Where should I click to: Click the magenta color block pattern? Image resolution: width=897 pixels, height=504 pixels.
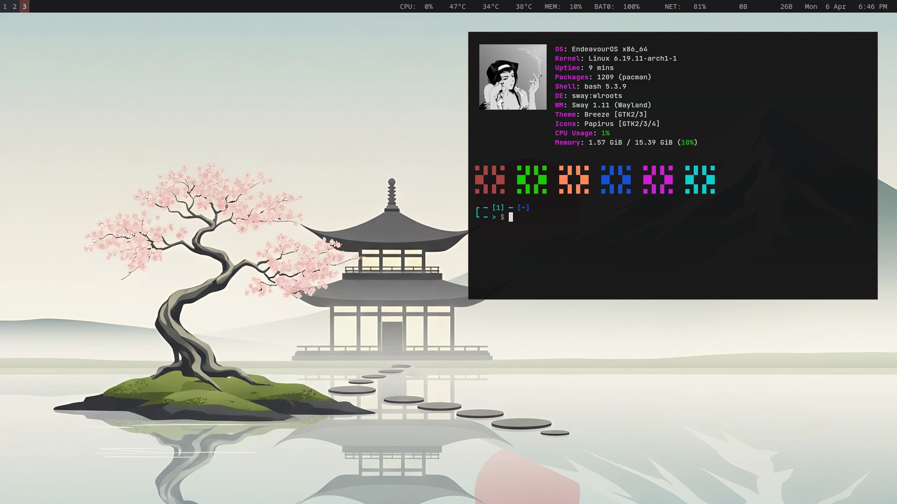coord(658,180)
